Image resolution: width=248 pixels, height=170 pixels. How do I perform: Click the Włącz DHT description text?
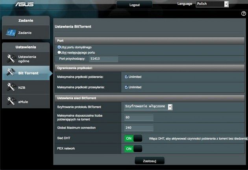click(x=198, y=139)
